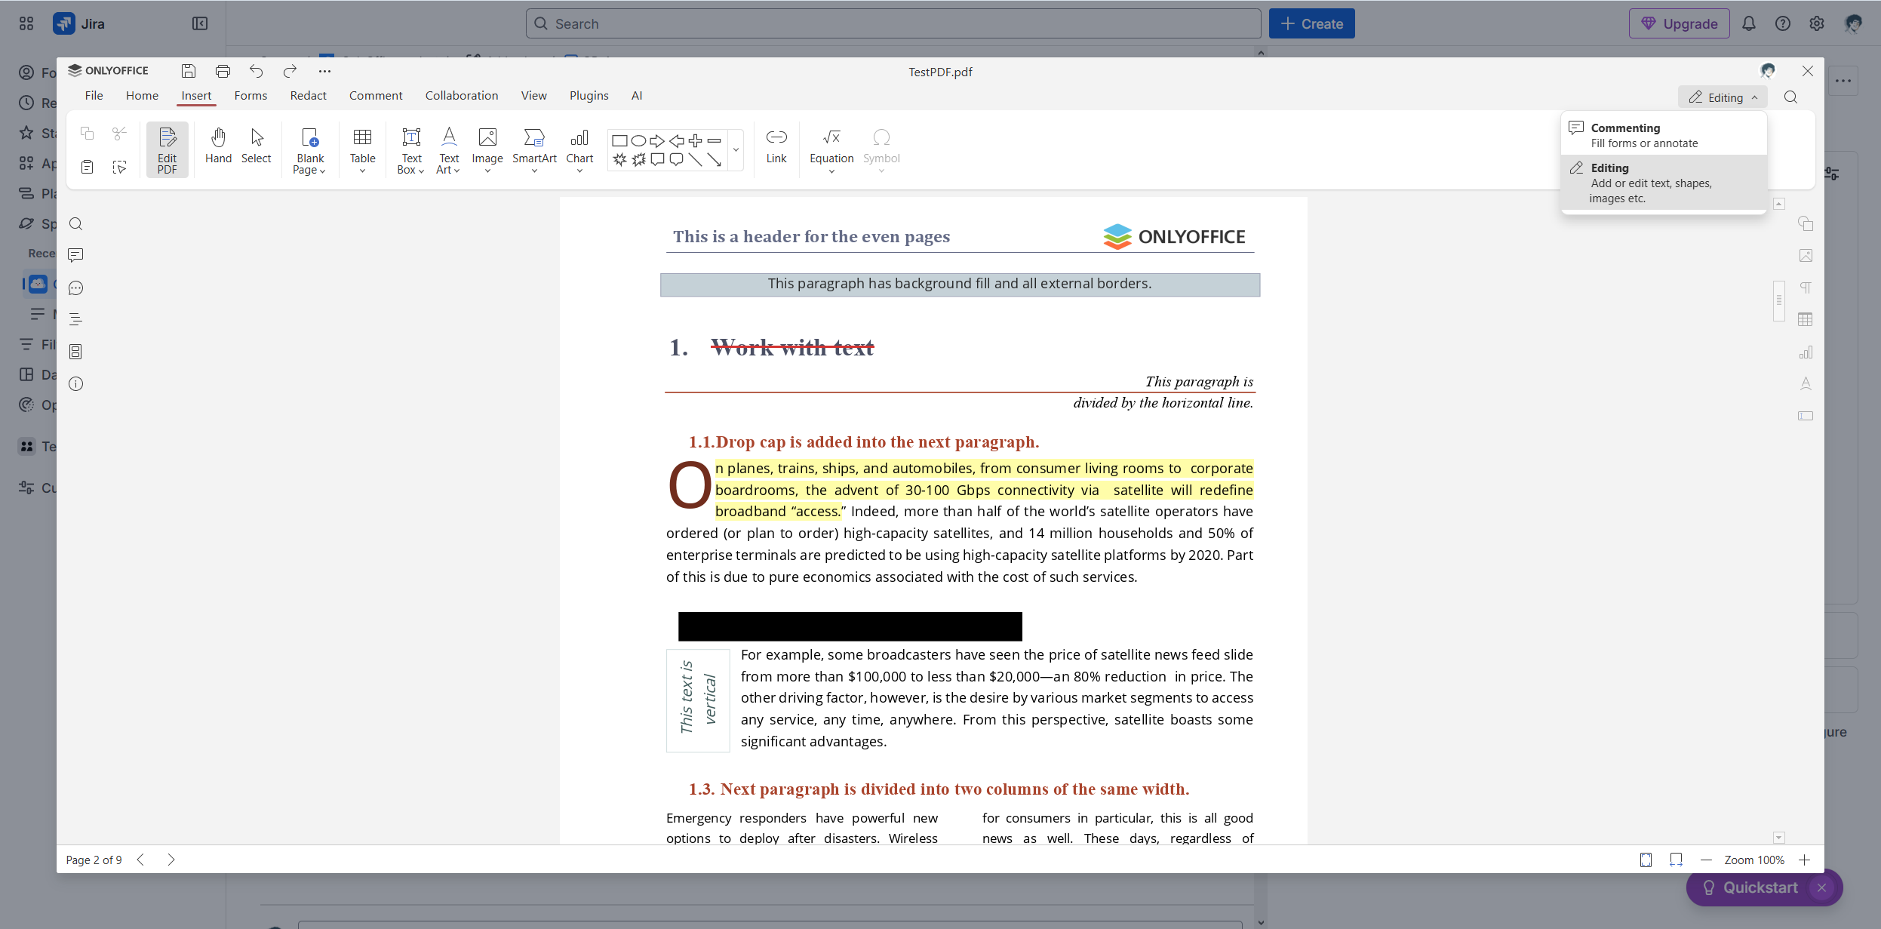Switch to the Forms tab
The image size is (1881, 929).
click(250, 95)
